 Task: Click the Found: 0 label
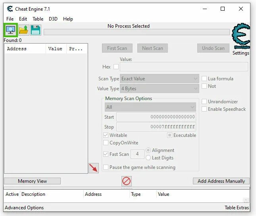pos(13,40)
